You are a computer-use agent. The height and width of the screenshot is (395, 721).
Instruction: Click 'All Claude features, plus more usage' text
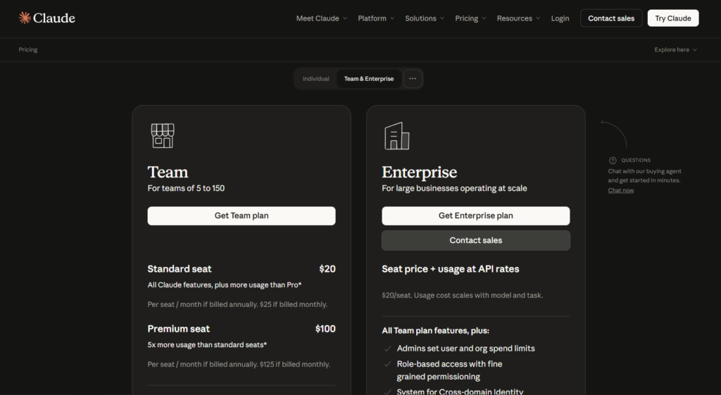[225, 285]
